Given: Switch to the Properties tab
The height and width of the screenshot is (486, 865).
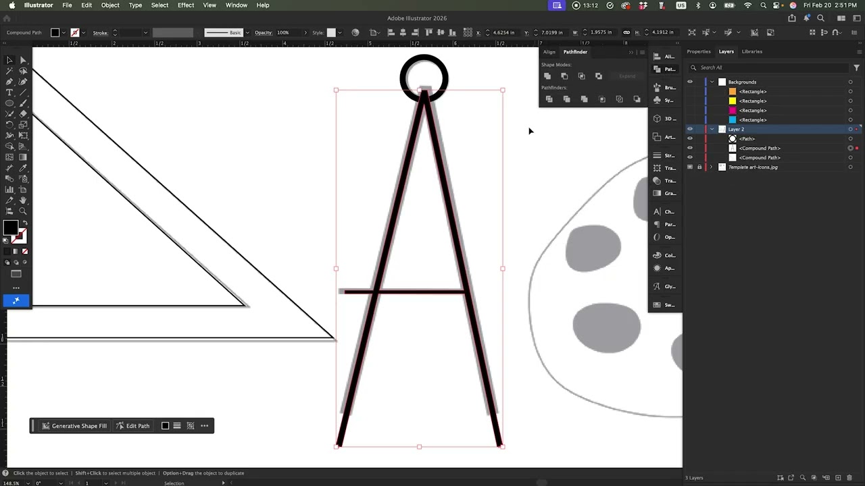Looking at the screenshot, I should tap(699, 51).
